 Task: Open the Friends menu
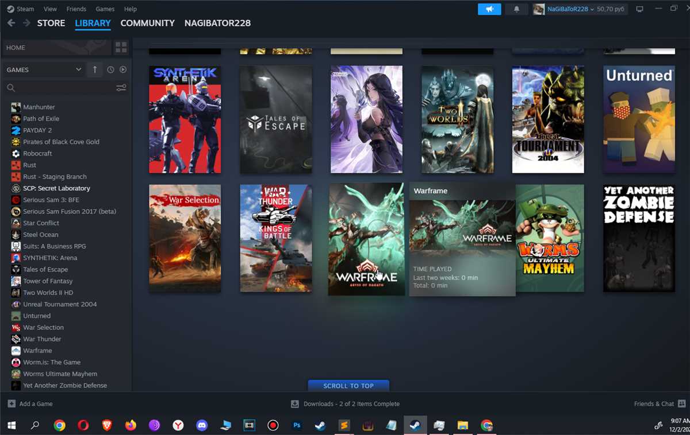pos(76,9)
